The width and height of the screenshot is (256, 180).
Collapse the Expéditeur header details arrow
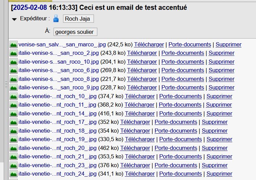[x=14, y=19]
